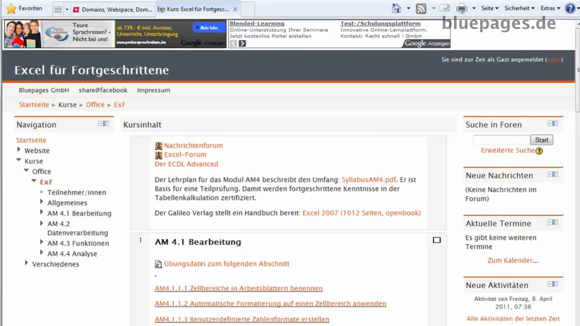Expand AM 4.4 Analyse in navigation
Screen dimensions: 580x326
(42, 253)
